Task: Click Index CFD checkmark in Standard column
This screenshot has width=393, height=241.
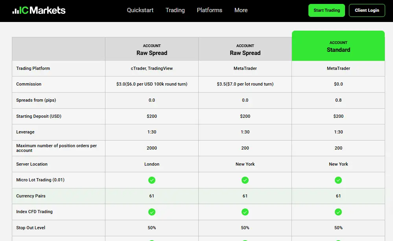Action: 338,212
